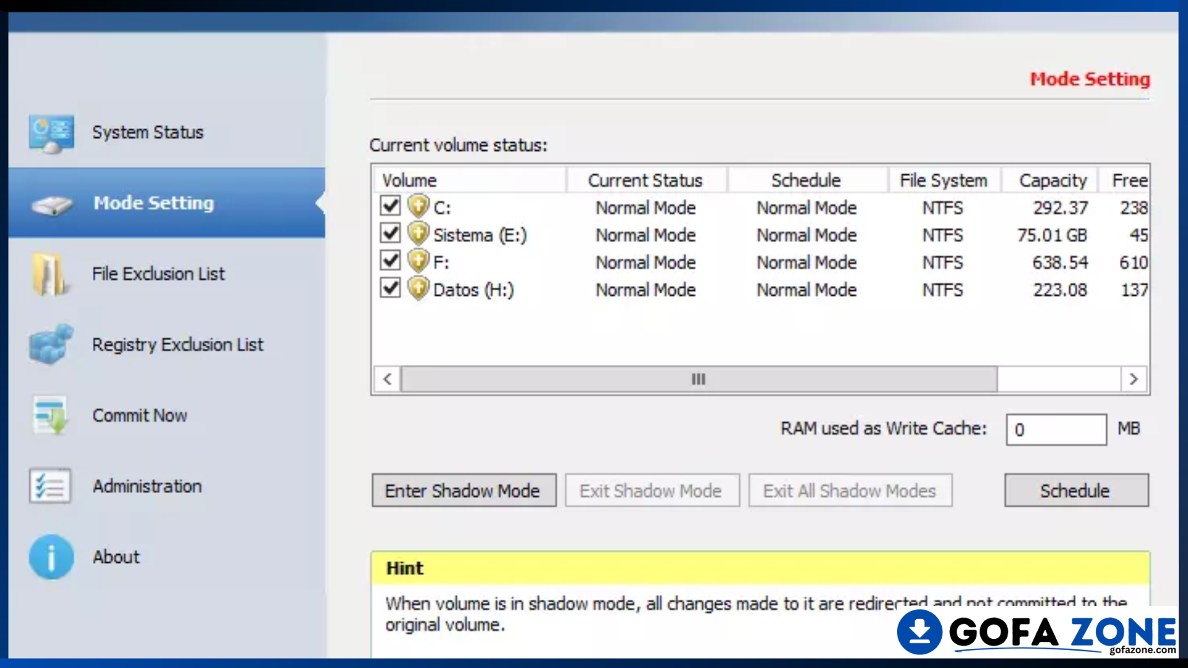Click the Enter Shadow Mode button
The image size is (1188, 668).
tap(463, 490)
